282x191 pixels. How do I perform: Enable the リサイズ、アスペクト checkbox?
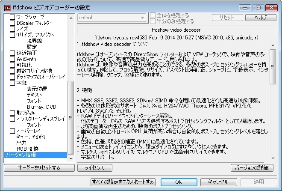pyautogui.click(x=12, y=35)
